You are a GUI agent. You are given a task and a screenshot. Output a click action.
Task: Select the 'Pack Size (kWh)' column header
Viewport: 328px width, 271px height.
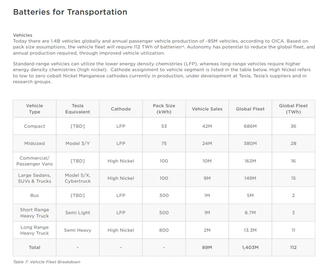(164, 109)
